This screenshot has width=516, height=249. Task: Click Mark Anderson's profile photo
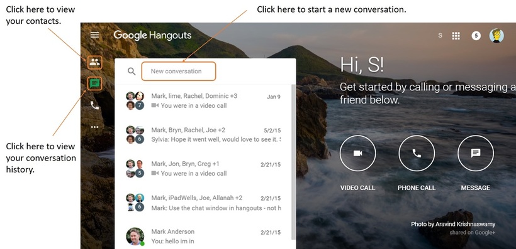[135, 236]
